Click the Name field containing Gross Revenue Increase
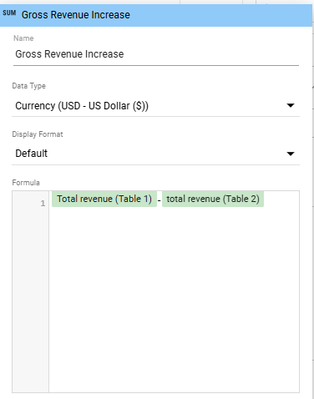This screenshot has width=314, height=399. click(x=156, y=54)
